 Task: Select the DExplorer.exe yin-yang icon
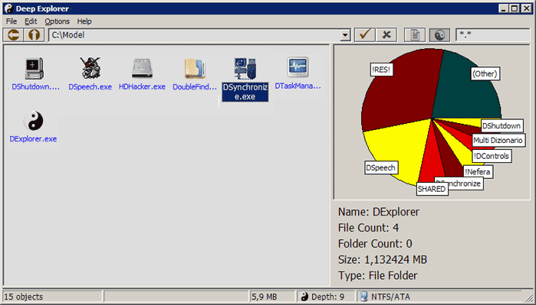(34, 121)
